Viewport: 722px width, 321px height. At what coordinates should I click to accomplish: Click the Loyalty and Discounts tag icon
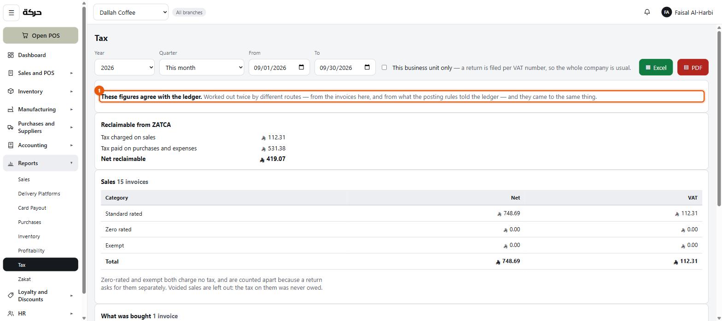coord(11,296)
